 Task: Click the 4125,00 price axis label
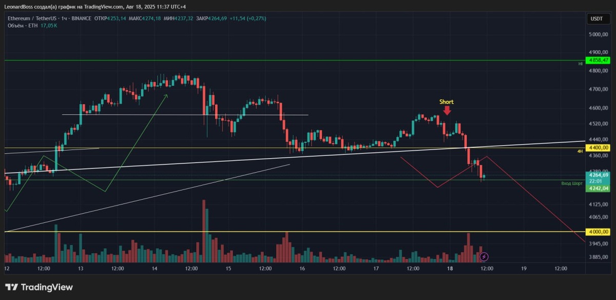[599, 204]
